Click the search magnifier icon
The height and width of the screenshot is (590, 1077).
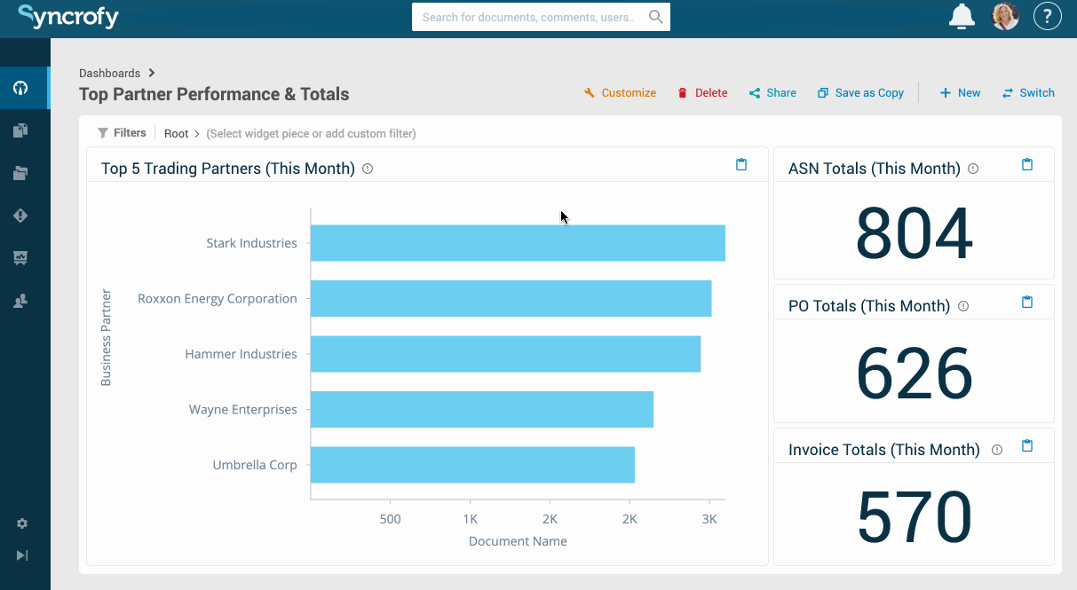[x=656, y=17]
